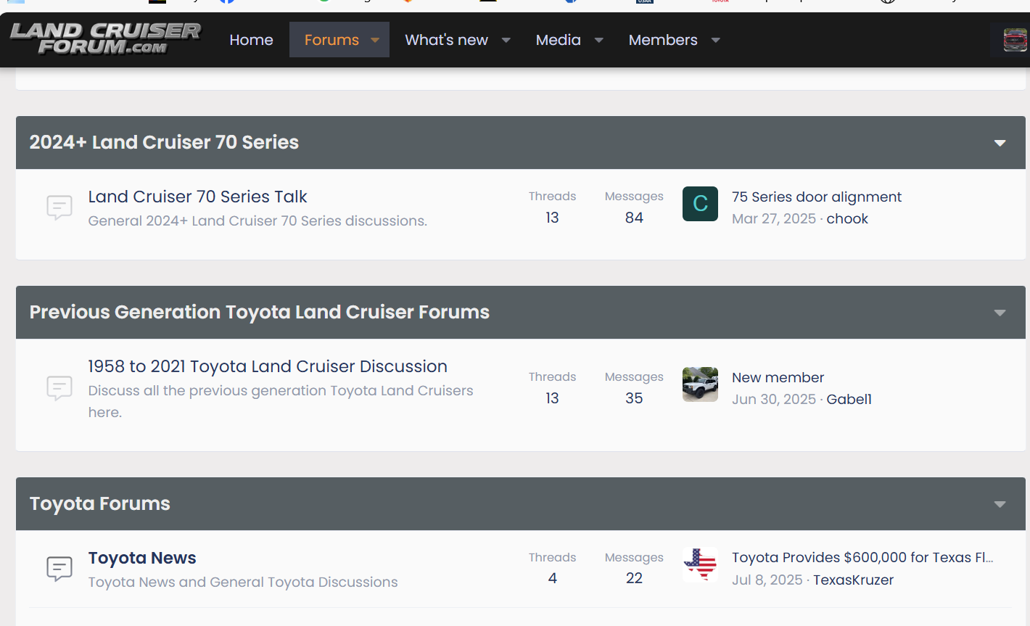Click the Jun 30, 2025 post date
The height and width of the screenshot is (626, 1030).
point(773,399)
